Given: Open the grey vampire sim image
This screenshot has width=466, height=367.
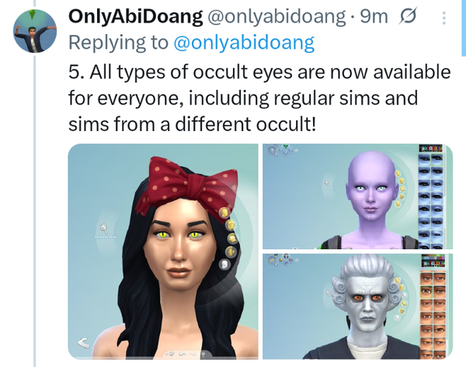Looking at the screenshot, I should (357, 306).
